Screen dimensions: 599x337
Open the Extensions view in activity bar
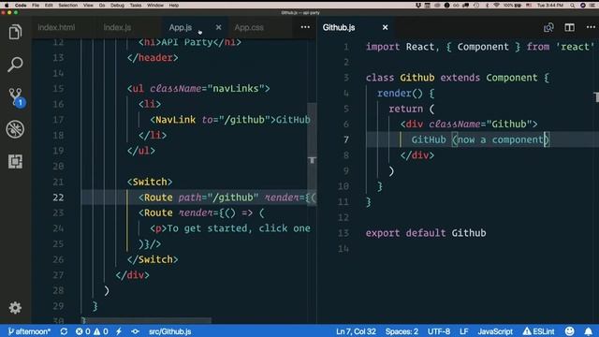click(x=15, y=162)
